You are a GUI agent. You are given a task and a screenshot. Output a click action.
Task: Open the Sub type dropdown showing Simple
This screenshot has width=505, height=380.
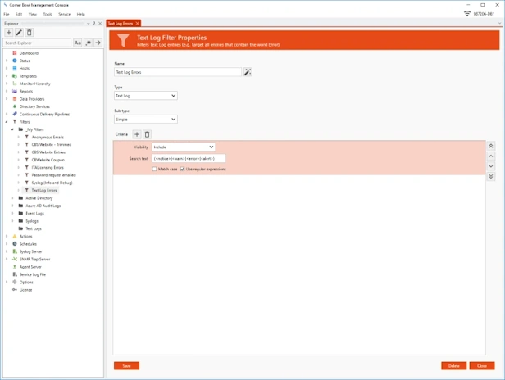tap(145, 119)
